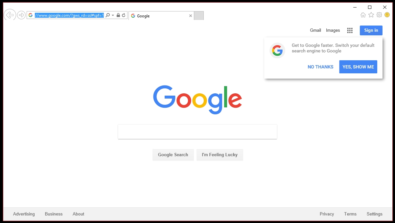Image resolution: width=395 pixels, height=223 pixels.
Task: Open the Google apps grid
Action: pyautogui.click(x=350, y=30)
